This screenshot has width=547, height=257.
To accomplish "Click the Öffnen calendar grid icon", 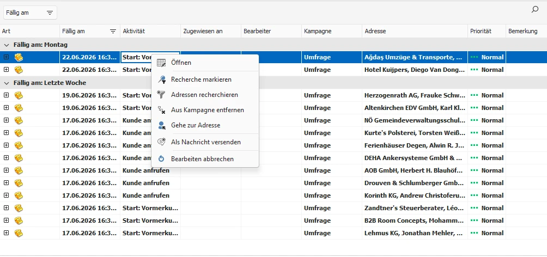I will tap(161, 63).
